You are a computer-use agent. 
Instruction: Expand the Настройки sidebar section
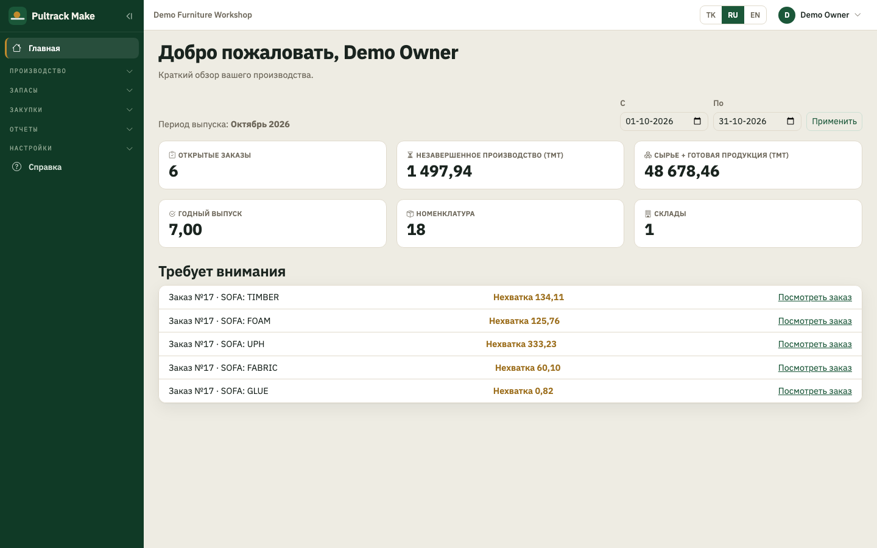72,149
